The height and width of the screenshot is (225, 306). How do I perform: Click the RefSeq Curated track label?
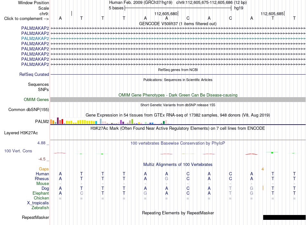coord(34,74)
